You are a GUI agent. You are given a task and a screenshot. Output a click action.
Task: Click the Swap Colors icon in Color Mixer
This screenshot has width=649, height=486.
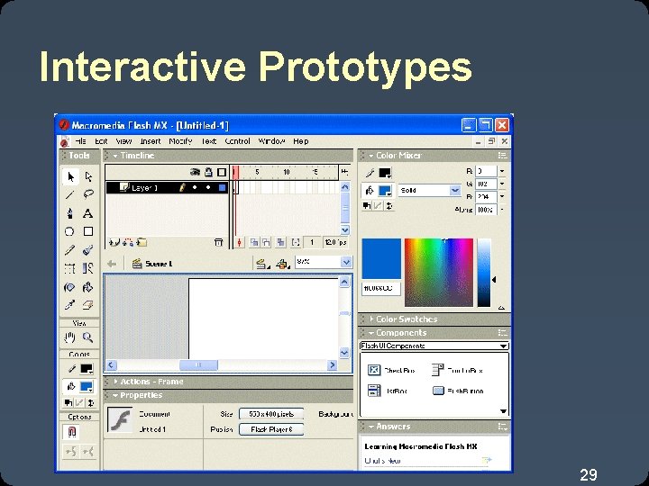(389, 205)
